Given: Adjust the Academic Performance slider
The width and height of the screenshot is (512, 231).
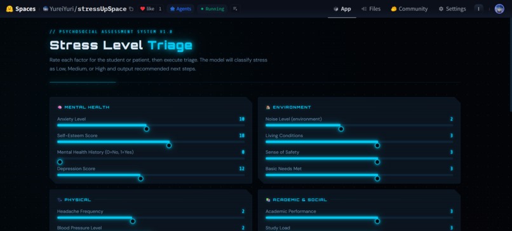Looking at the screenshot, I should pos(359,218).
